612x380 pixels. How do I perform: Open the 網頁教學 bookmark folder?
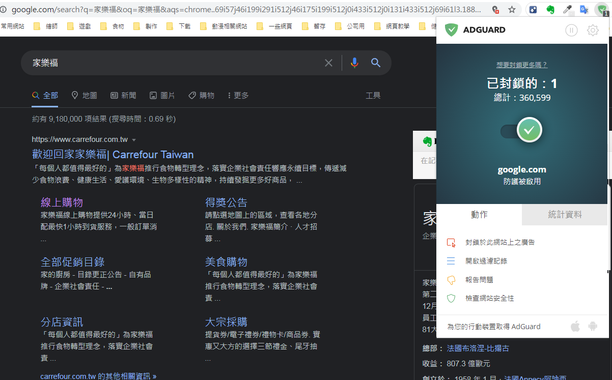392,26
